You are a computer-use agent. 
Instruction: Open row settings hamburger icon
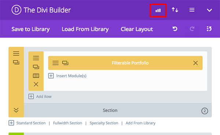point(36,58)
